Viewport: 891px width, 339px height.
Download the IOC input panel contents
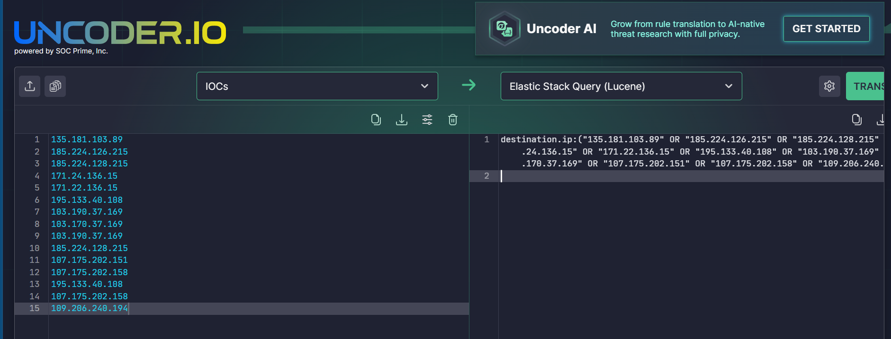(x=402, y=120)
